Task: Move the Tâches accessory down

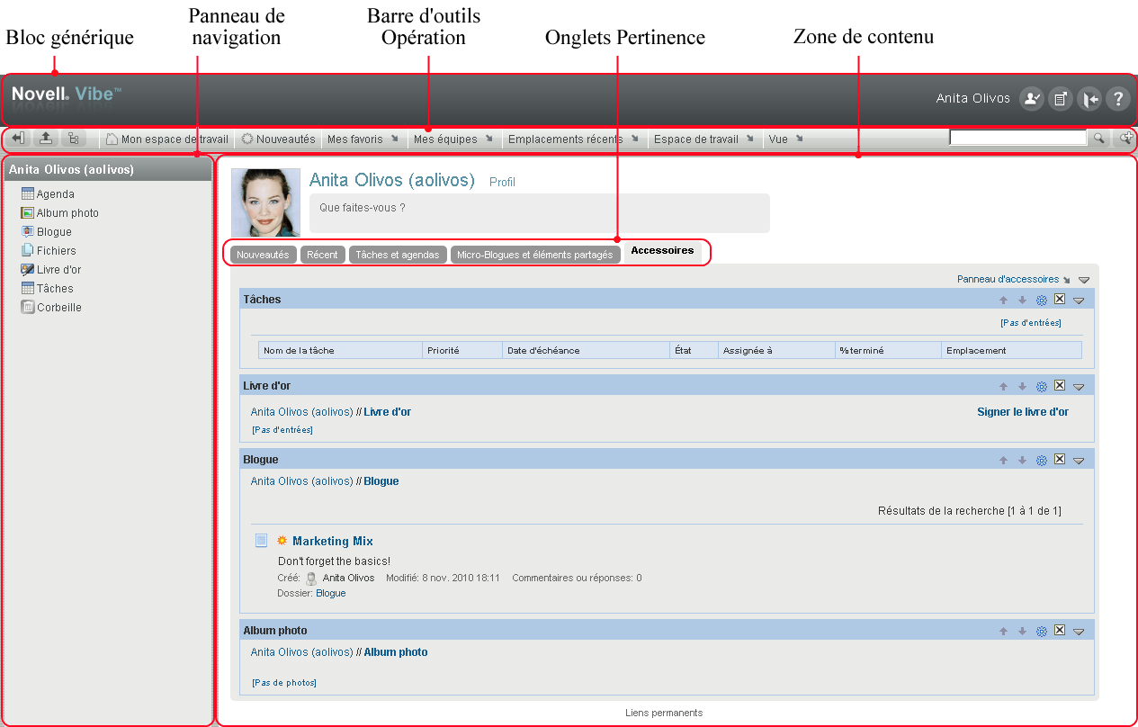Action: point(1022,300)
